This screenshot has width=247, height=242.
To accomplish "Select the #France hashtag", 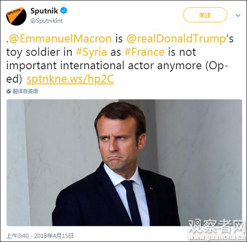I will 145,52.
